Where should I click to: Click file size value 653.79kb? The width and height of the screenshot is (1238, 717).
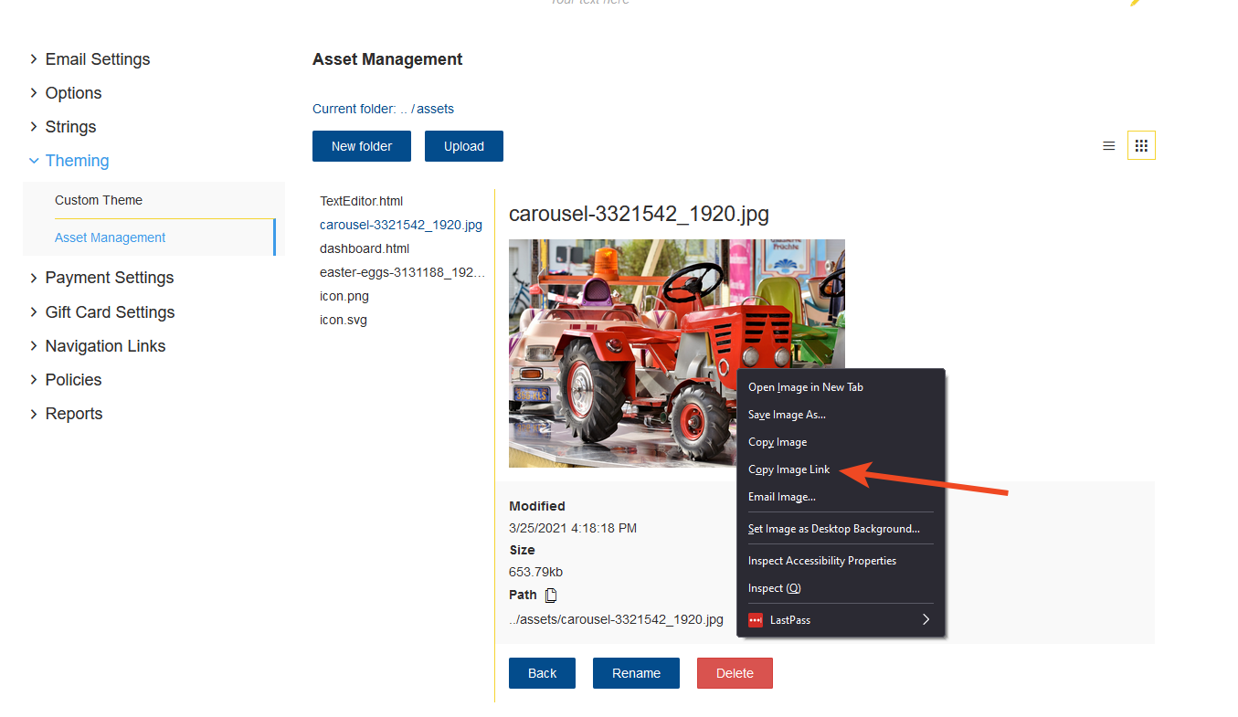tap(535, 572)
